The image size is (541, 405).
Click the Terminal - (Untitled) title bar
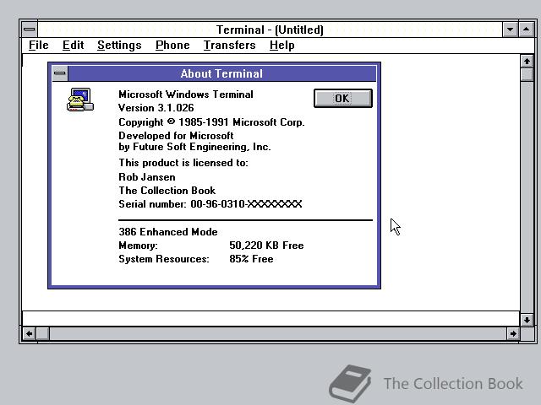(270, 30)
